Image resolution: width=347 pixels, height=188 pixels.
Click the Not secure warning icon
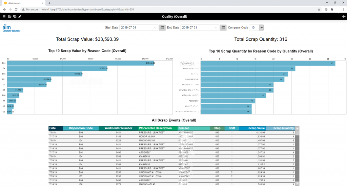click(23, 9)
